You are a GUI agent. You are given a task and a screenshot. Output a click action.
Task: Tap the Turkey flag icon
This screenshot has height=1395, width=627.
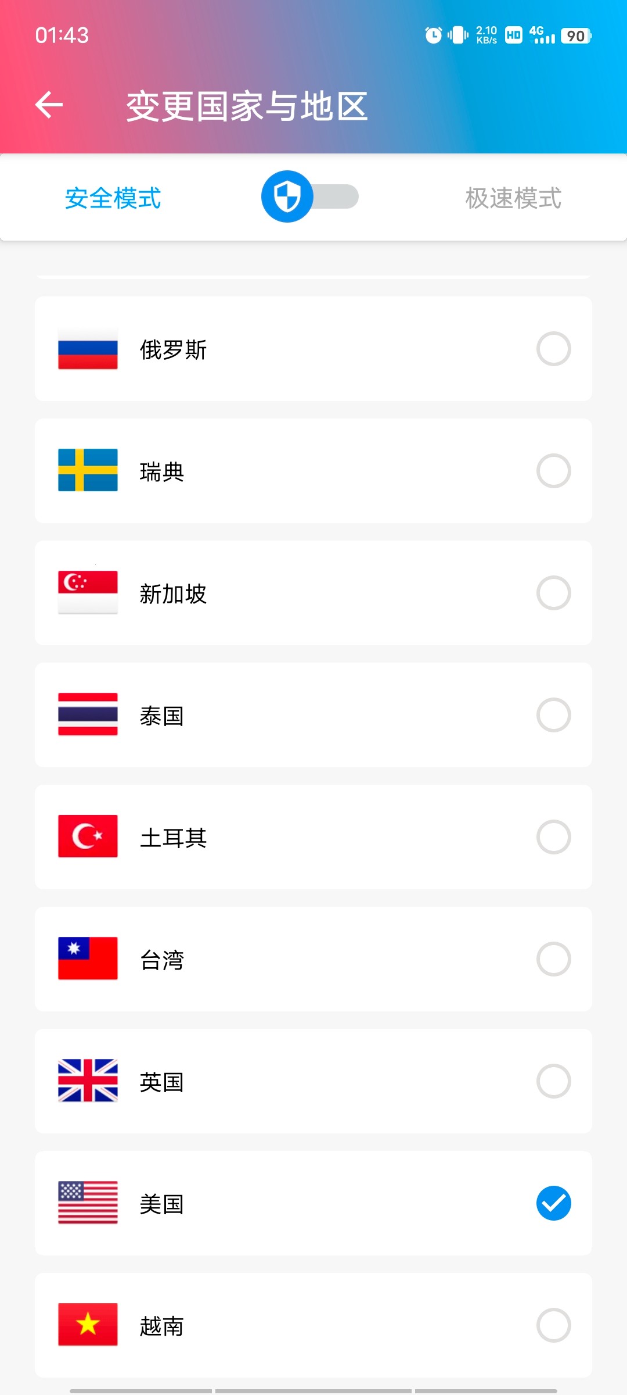[x=88, y=836]
